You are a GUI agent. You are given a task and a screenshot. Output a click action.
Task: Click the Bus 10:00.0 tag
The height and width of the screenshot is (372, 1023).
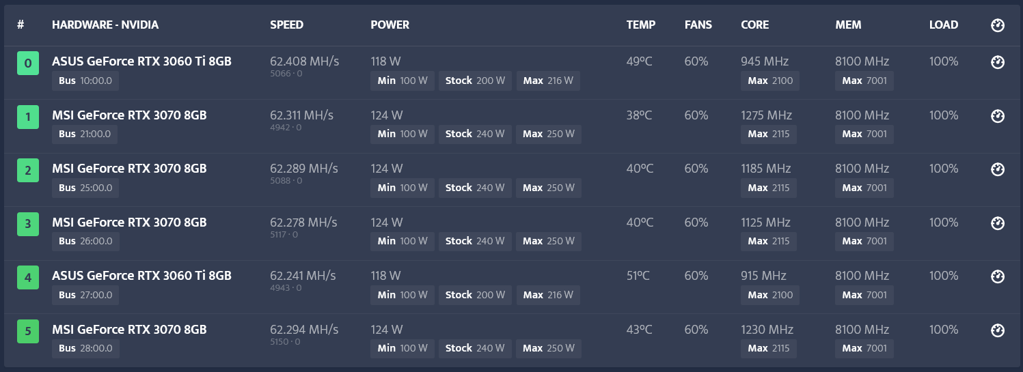pyautogui.click(x=85, y=81)
